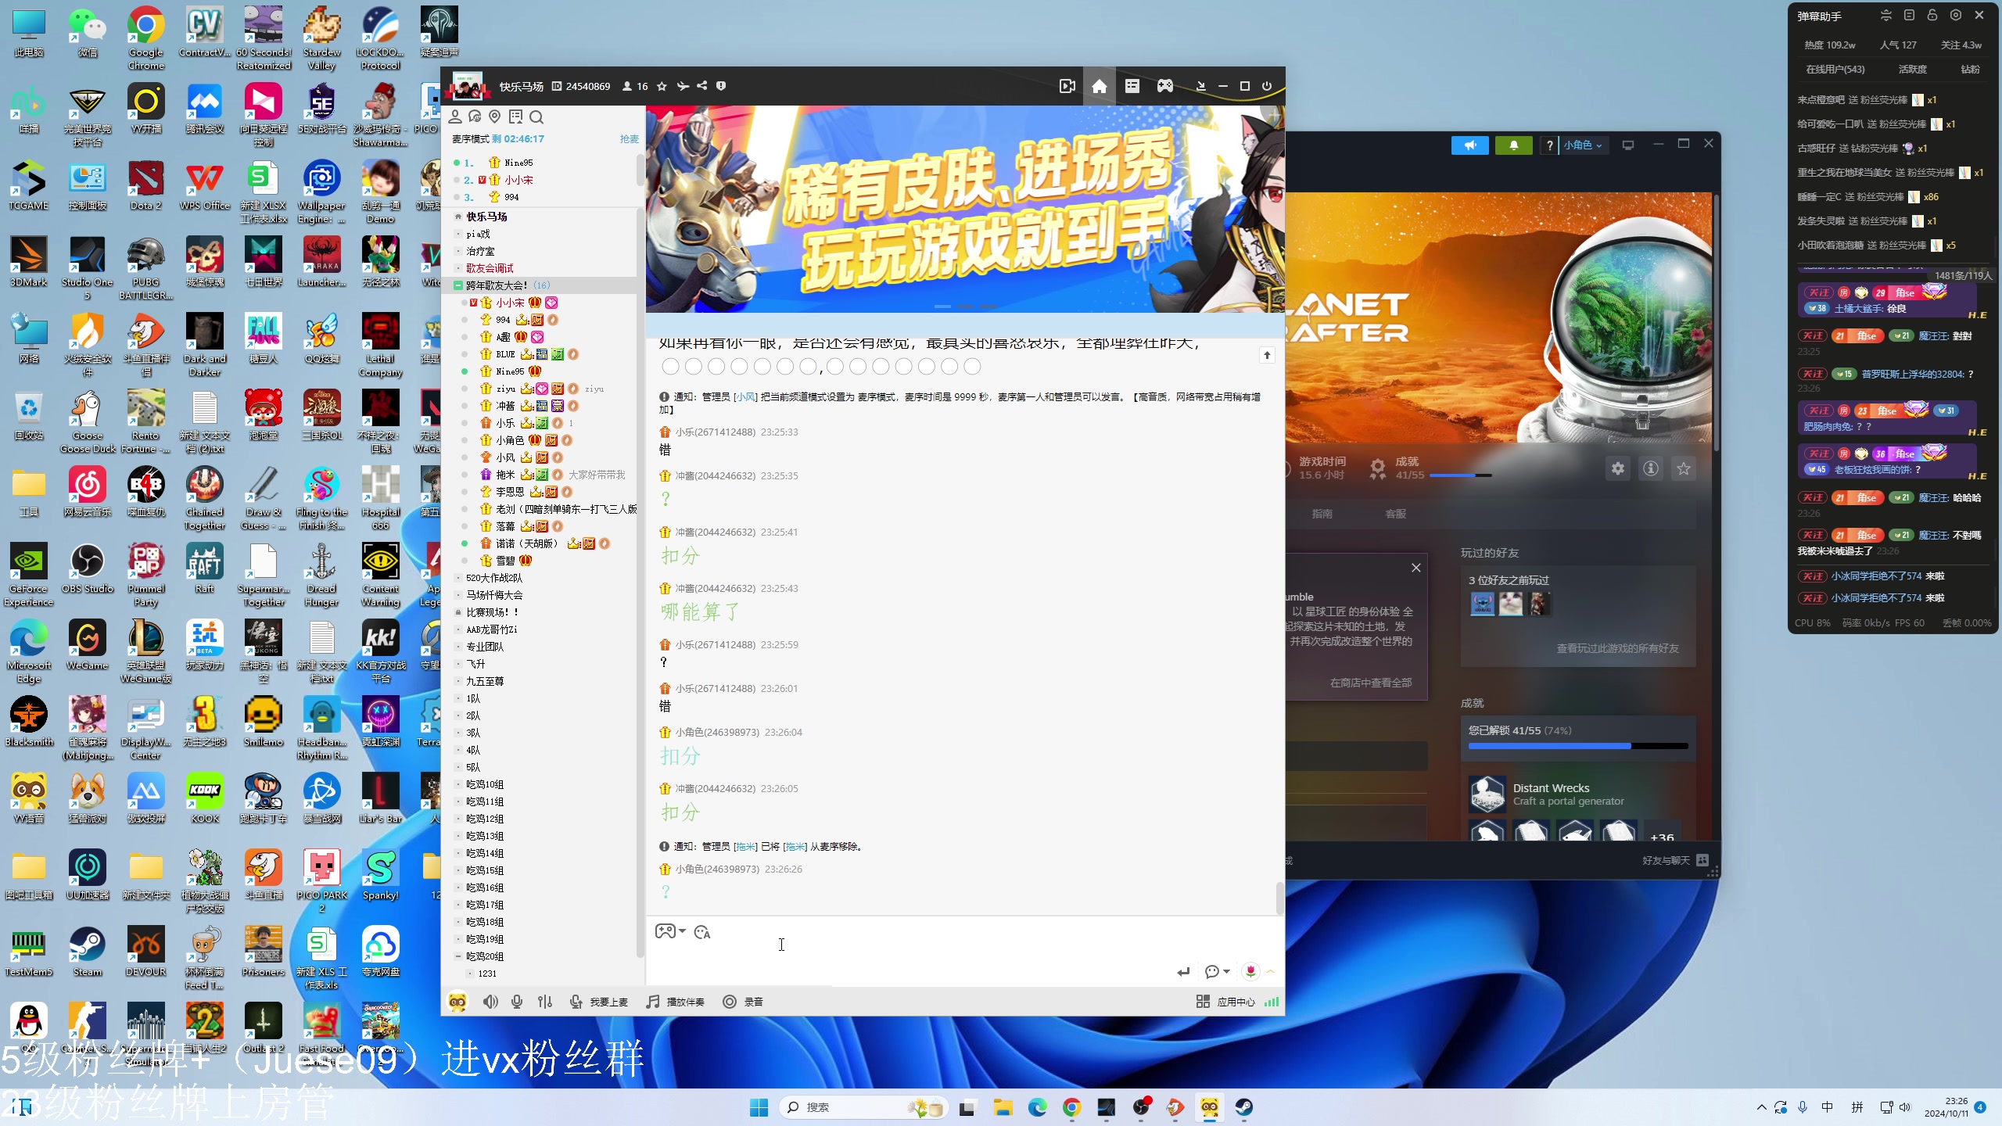2002x1126 pixels.
Task: Click the 稀有皮肤 promotional banner
Action: click(x=964, y=210)
